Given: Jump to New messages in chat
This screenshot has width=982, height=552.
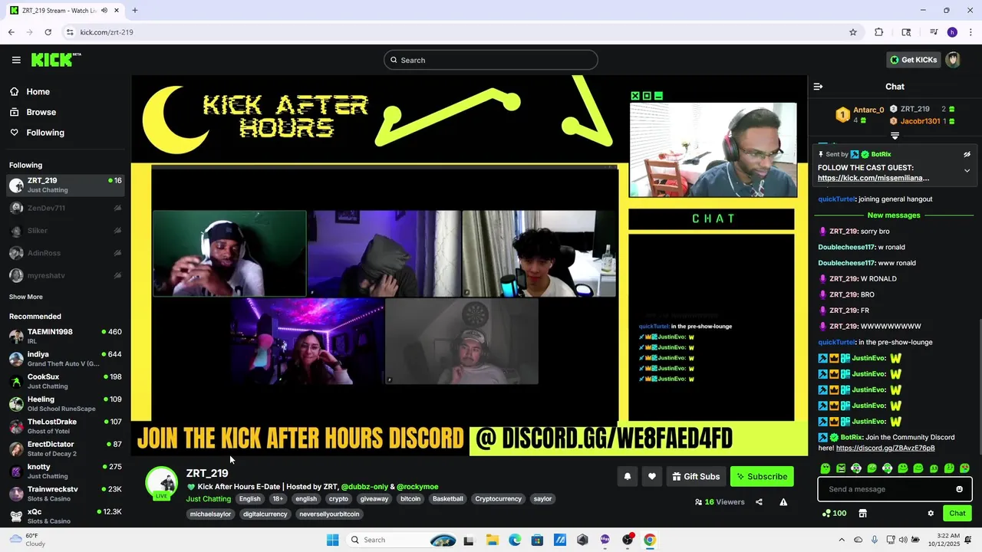Looking at the screenshot, I should 894,215.
